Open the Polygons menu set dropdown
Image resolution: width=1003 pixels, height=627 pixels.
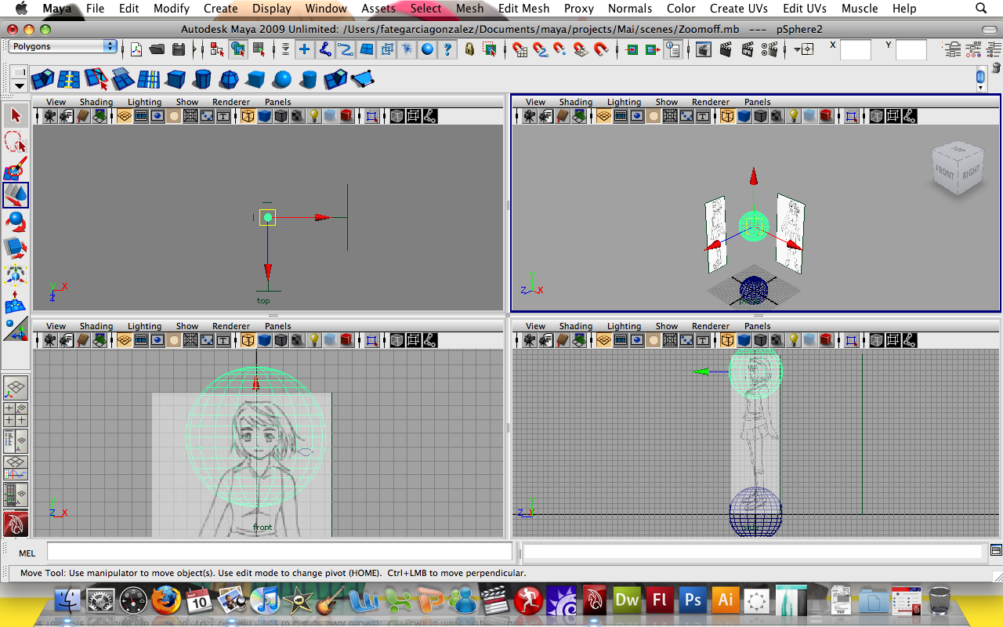[63, 46]
